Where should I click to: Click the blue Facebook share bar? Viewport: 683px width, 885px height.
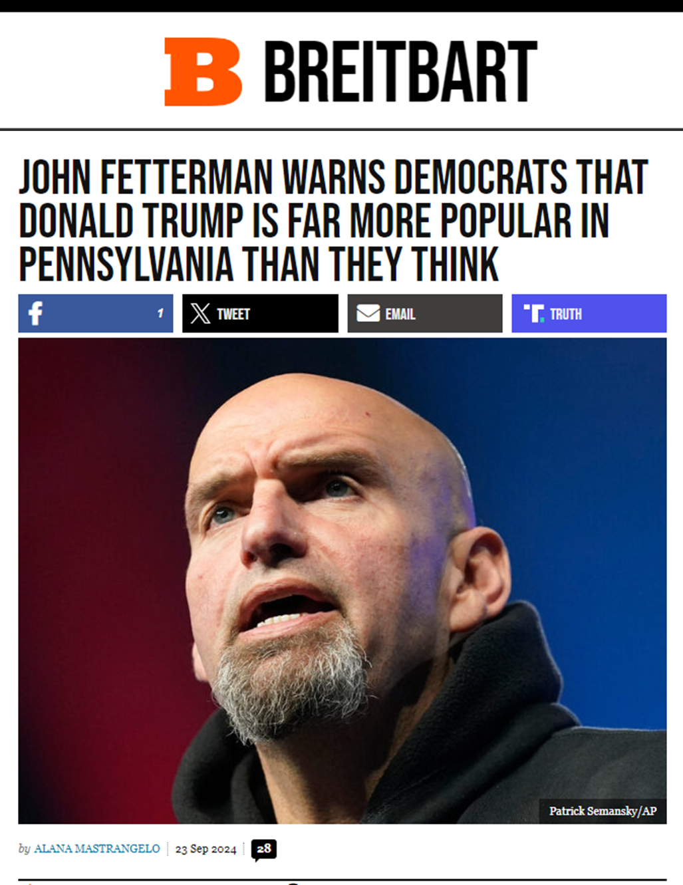96,313
